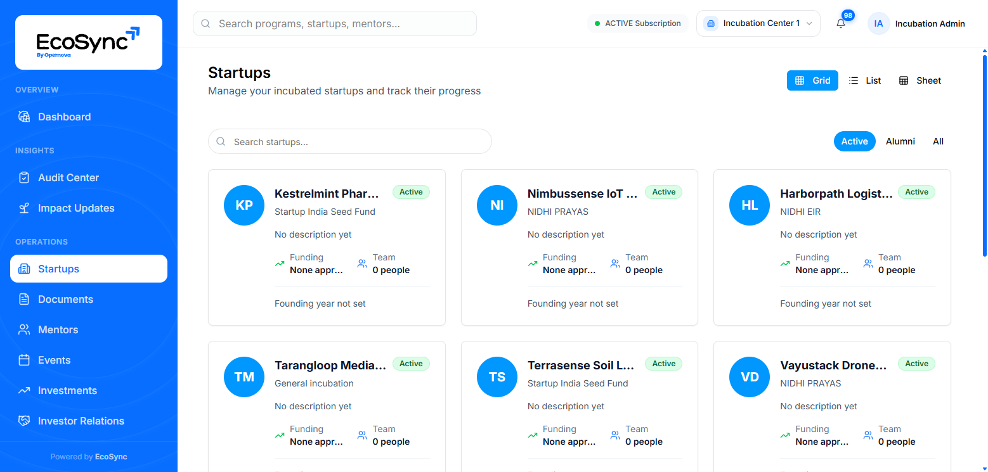
Task: Switch to Grid view
Action: 812,80
